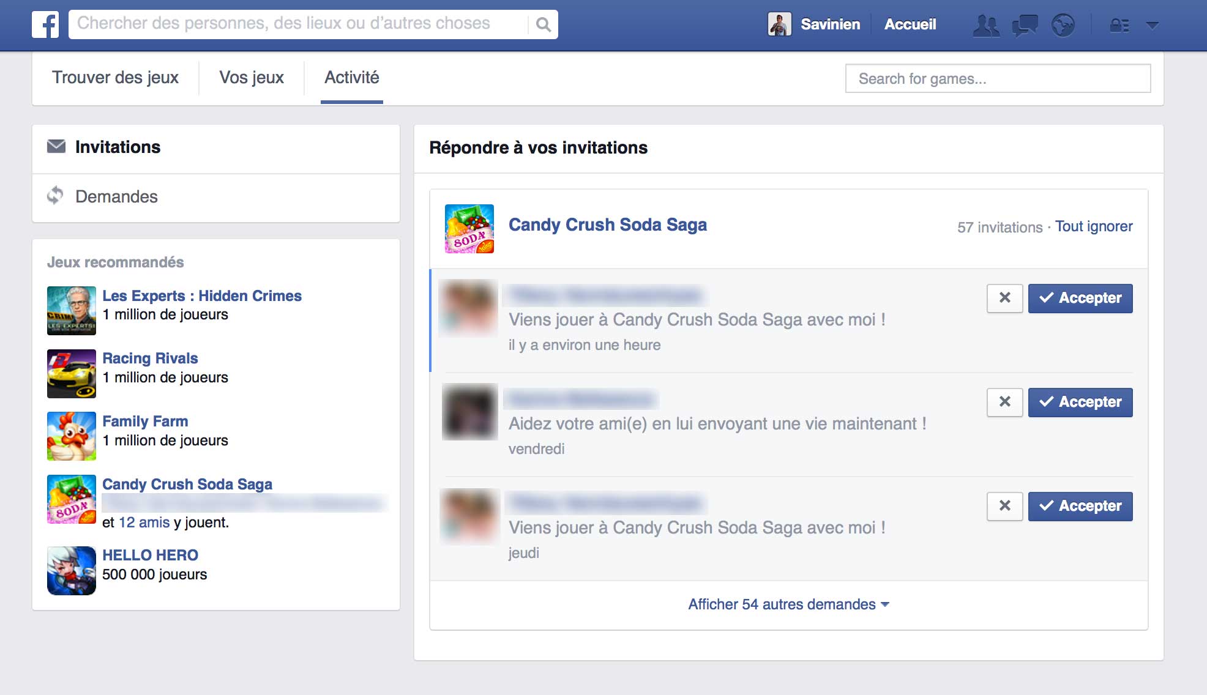Open privacy shortcuts lock icon

(1119, 25)
